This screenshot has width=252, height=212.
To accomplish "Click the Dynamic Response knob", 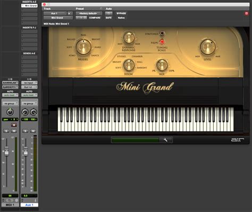I will pos(129,38).
